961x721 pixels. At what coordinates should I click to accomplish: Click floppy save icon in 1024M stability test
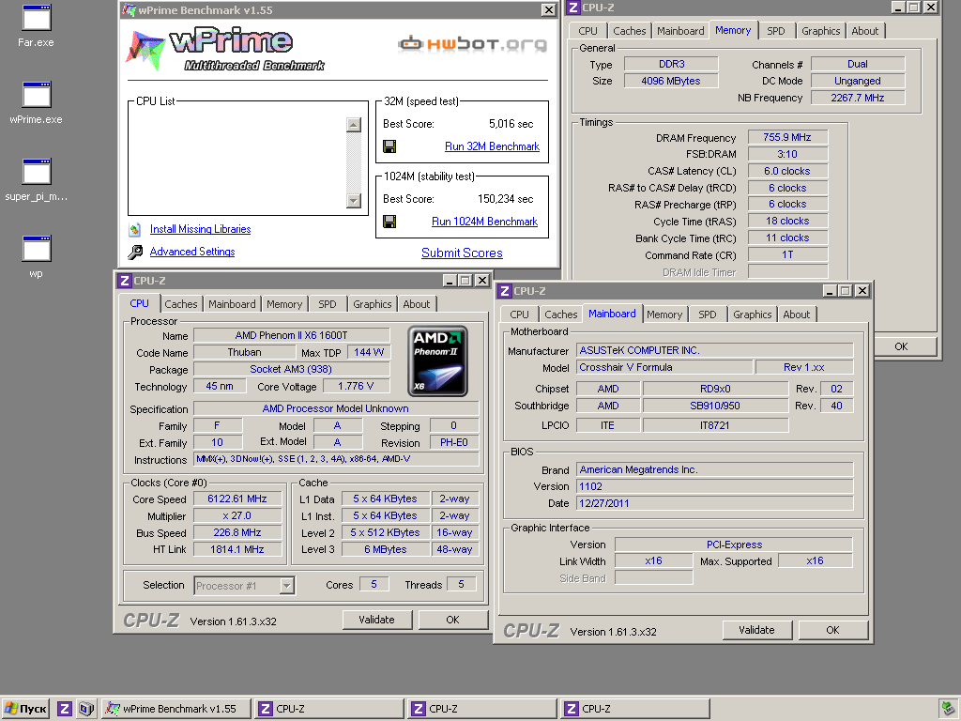click(389, 222)
